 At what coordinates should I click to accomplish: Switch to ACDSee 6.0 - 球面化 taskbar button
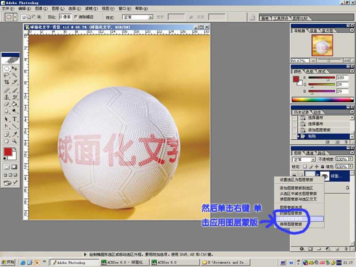pos(125,262)
